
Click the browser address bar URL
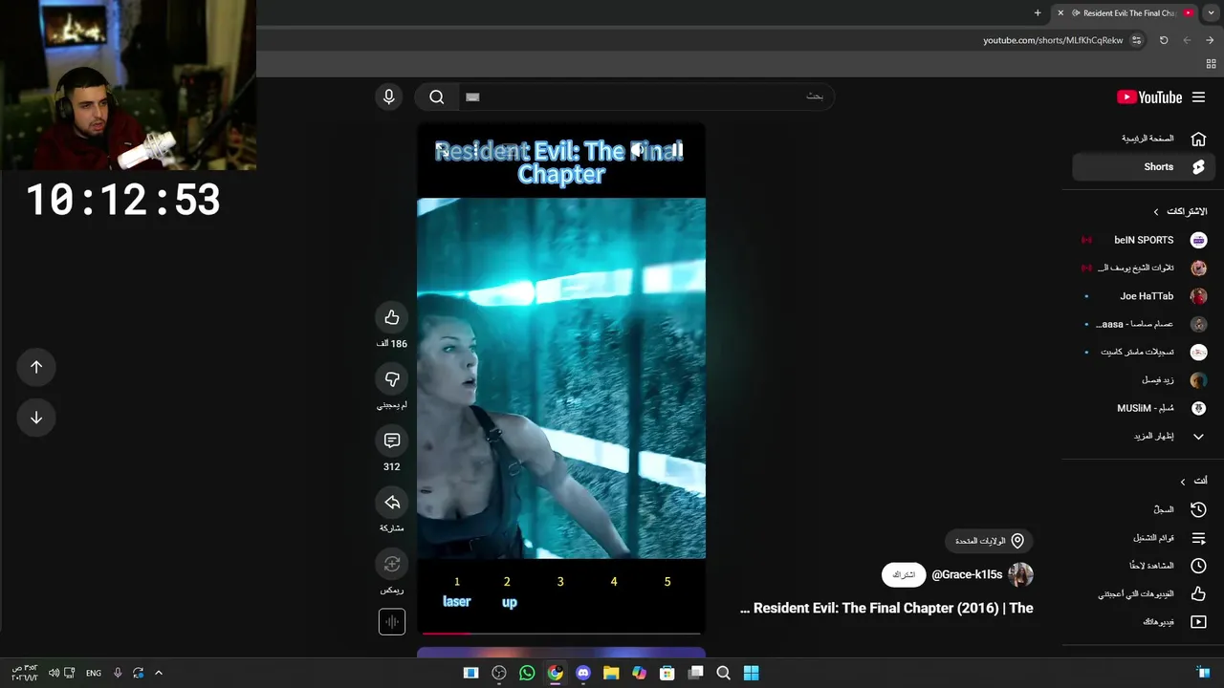tap(1053, 40)
